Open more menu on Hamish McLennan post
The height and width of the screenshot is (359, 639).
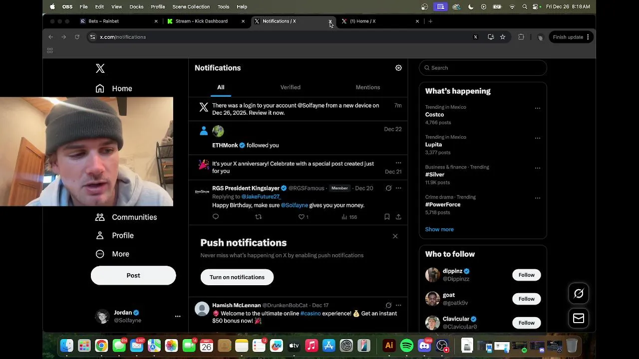point(398,305)
